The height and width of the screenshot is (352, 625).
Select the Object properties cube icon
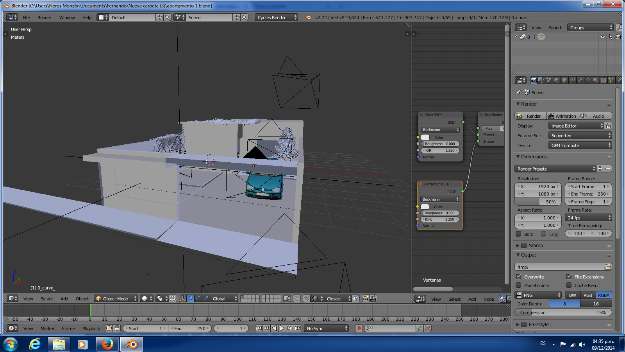(x=564, y=80)
